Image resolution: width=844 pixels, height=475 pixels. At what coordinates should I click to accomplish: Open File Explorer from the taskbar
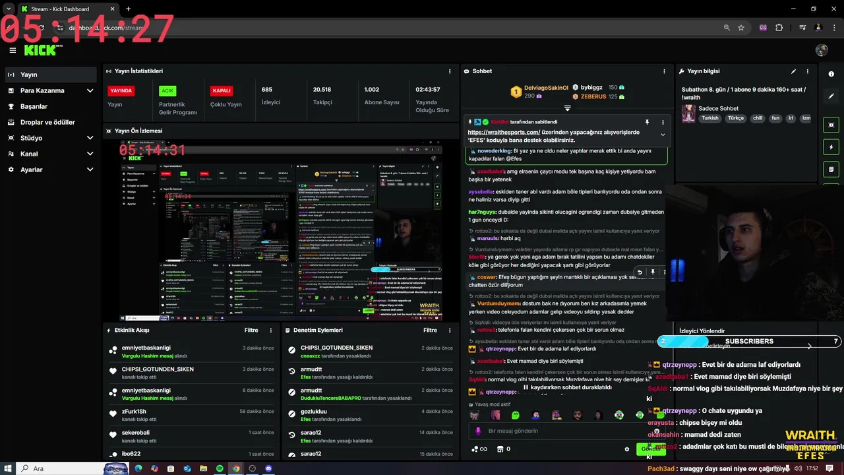pos(204,468)
